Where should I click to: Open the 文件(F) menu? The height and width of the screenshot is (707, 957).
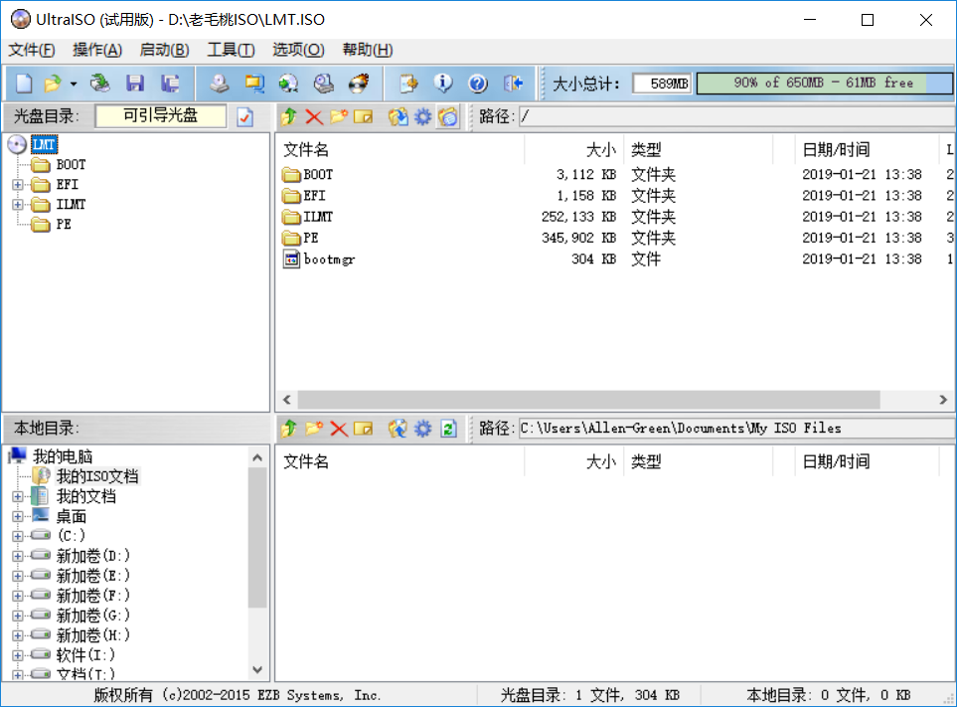(31, 50)
